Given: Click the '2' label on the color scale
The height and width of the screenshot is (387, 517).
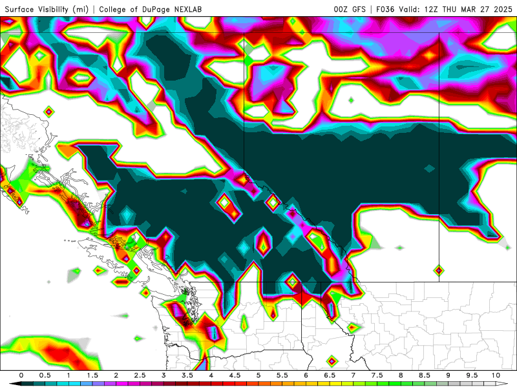Looking at the screenshot, I should [116, 375].
